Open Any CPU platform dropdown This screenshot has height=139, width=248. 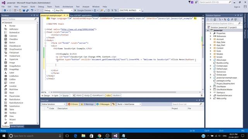64,10
